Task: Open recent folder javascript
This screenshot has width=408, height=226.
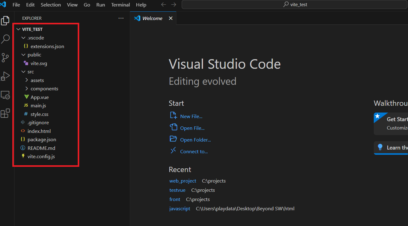Action: point(180,208)
